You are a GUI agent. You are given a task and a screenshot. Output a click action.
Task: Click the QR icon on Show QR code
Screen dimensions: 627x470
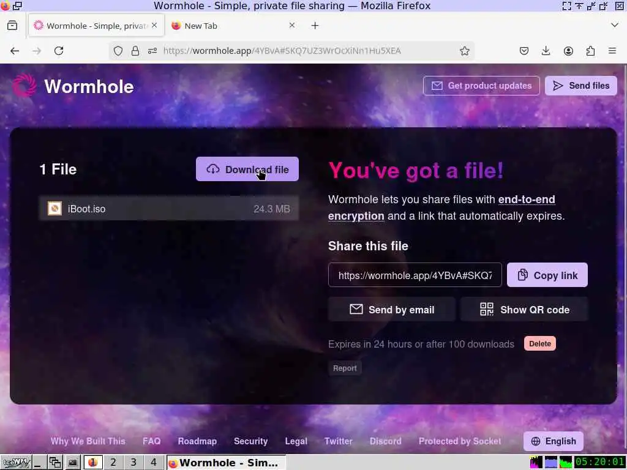487,309
